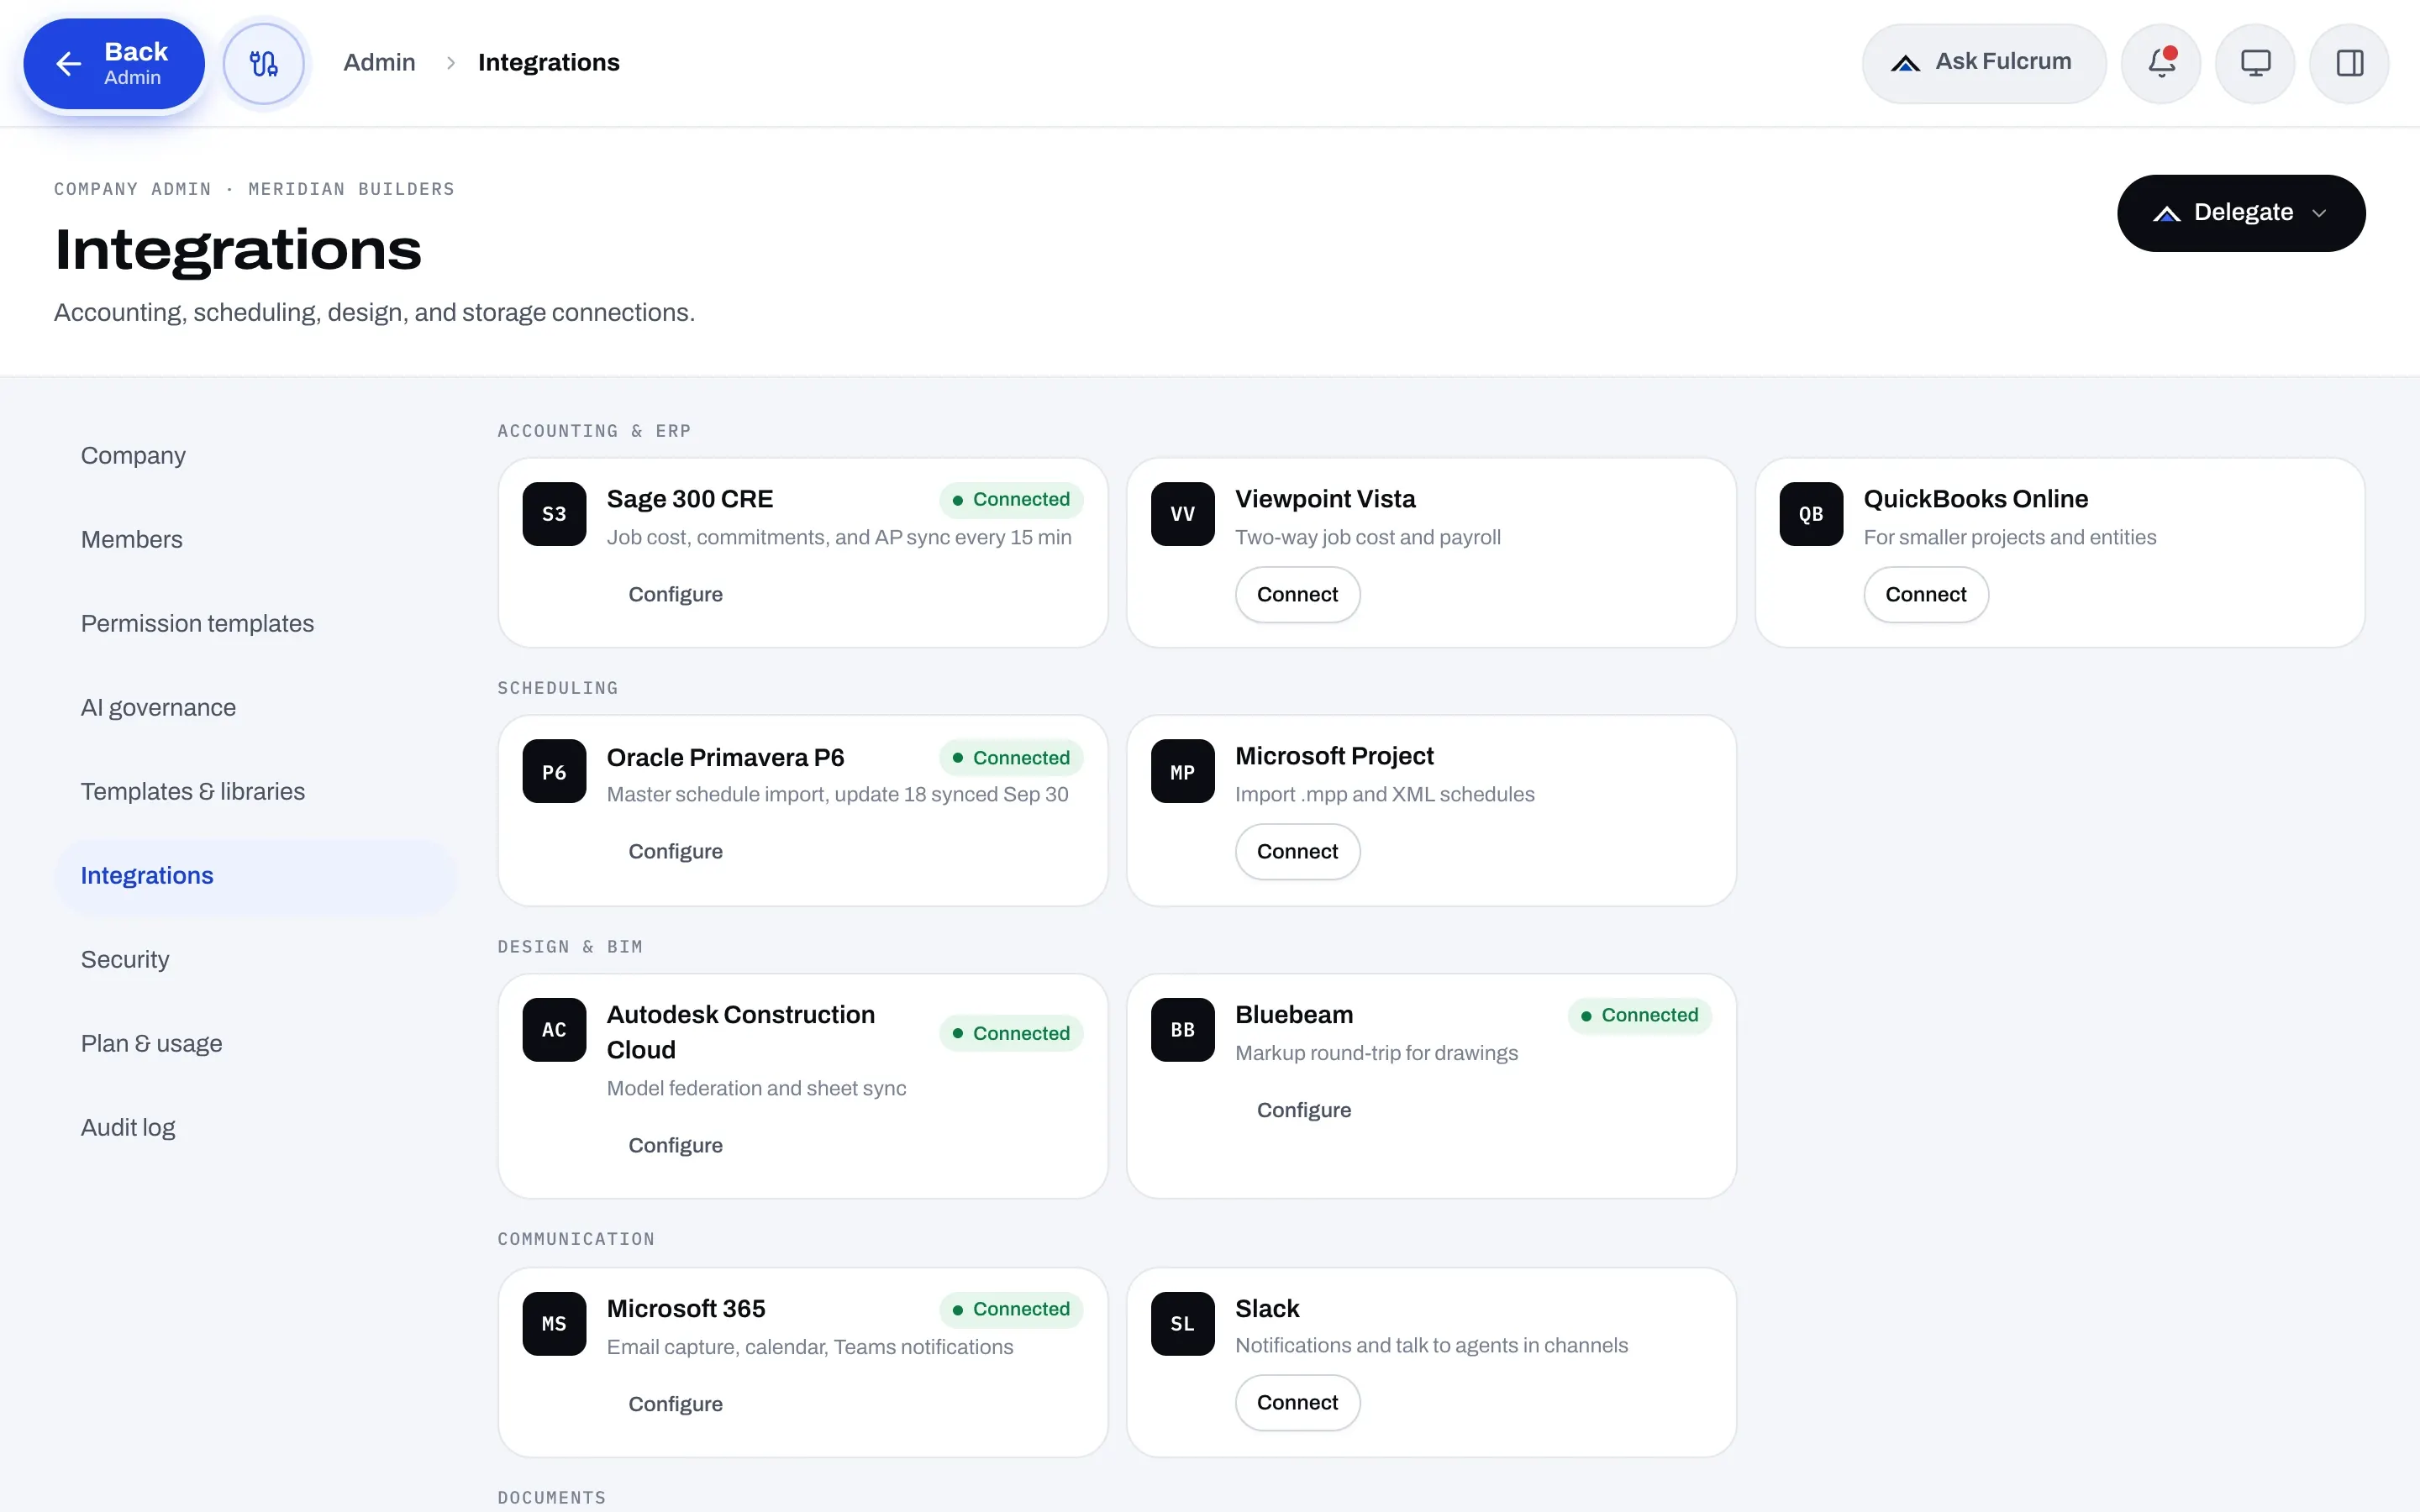Open Company in the sidebar
Screen dimensions: 2420x1512
coord(255,455)
